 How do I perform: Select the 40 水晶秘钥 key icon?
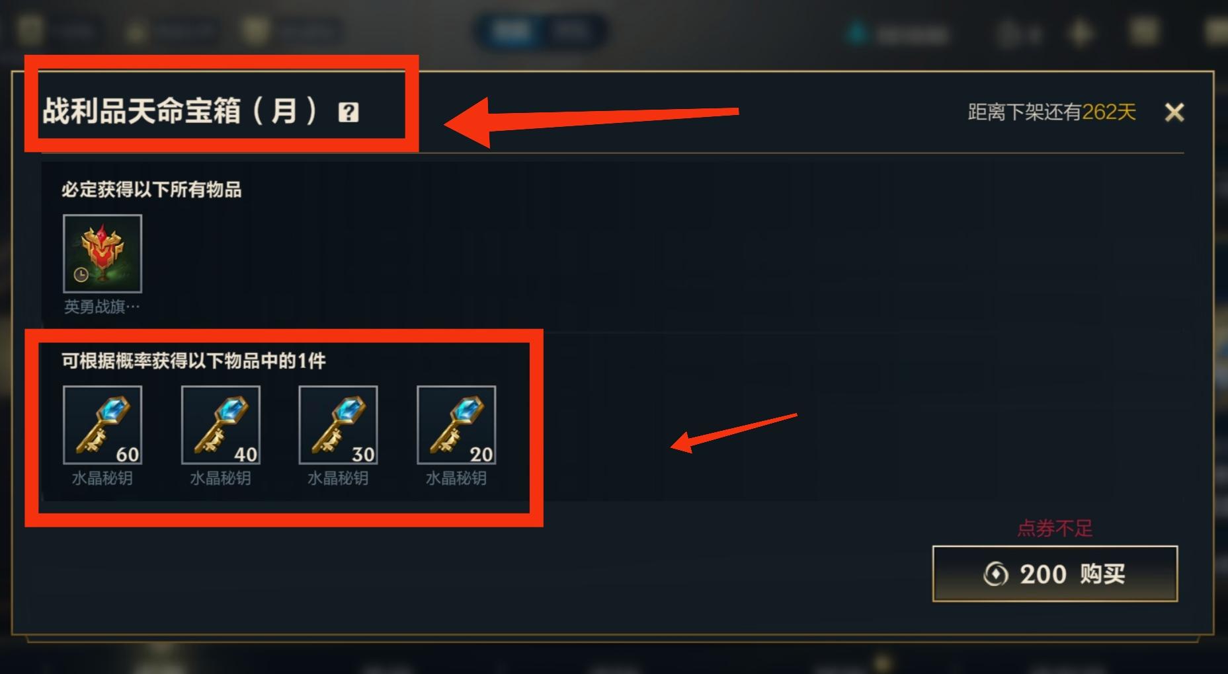click(x=221, y=426)
